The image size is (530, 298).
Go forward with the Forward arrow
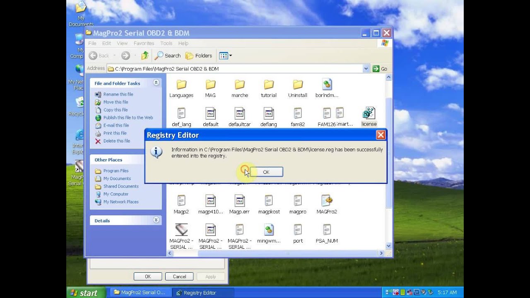[126, 55]
